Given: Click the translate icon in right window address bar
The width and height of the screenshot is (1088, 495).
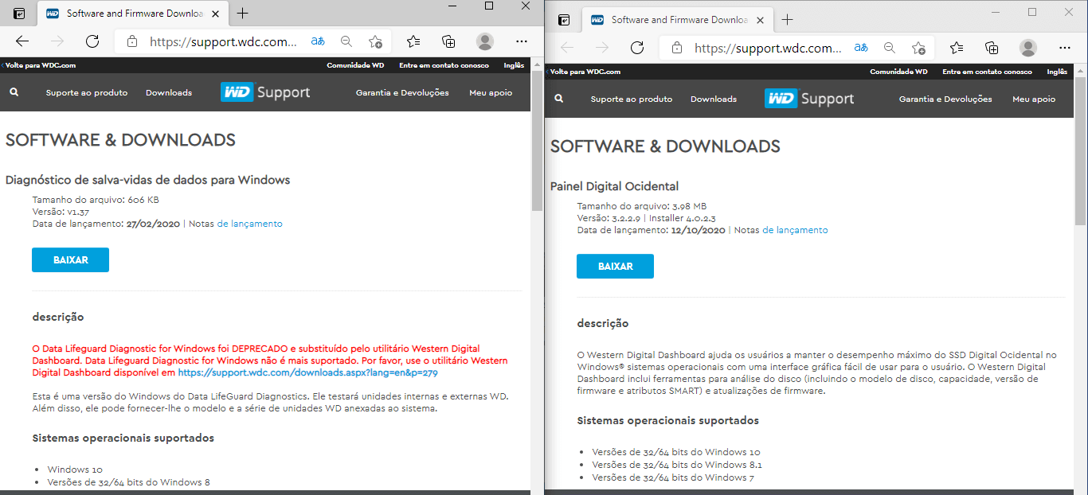Looking at the screenshot, I should coord(861,48).
